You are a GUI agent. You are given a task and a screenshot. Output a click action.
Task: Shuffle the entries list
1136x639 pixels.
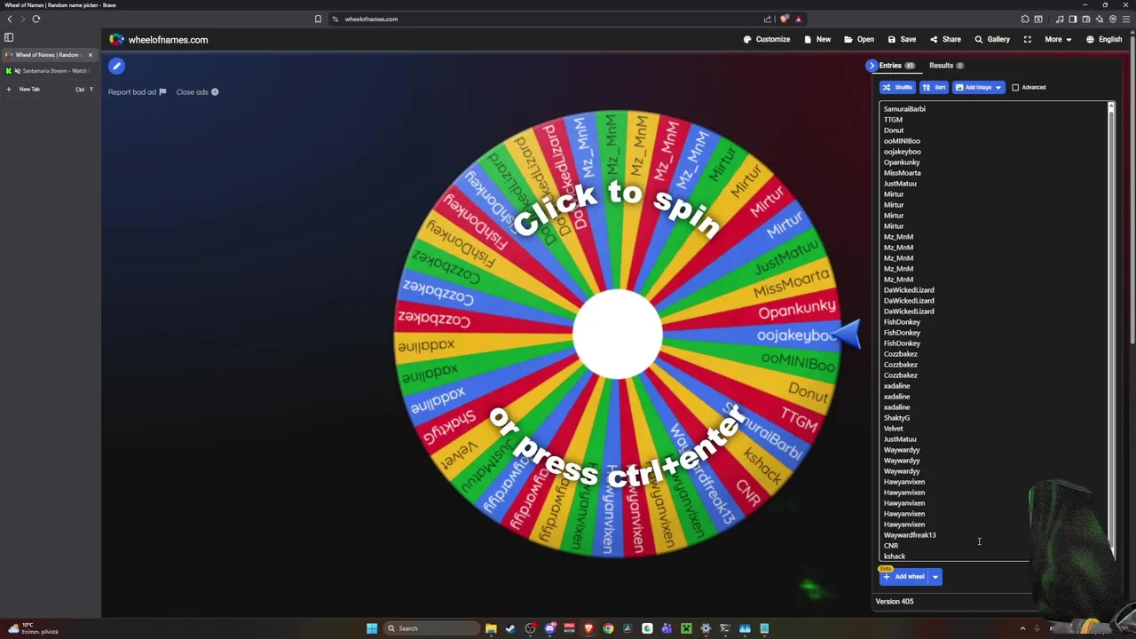(897, 87)
